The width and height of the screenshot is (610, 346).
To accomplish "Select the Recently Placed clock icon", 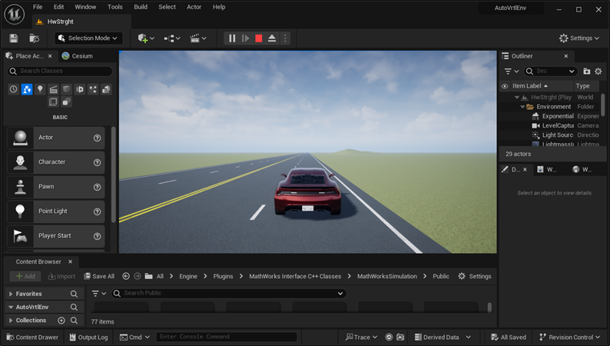I will point(14,90).
